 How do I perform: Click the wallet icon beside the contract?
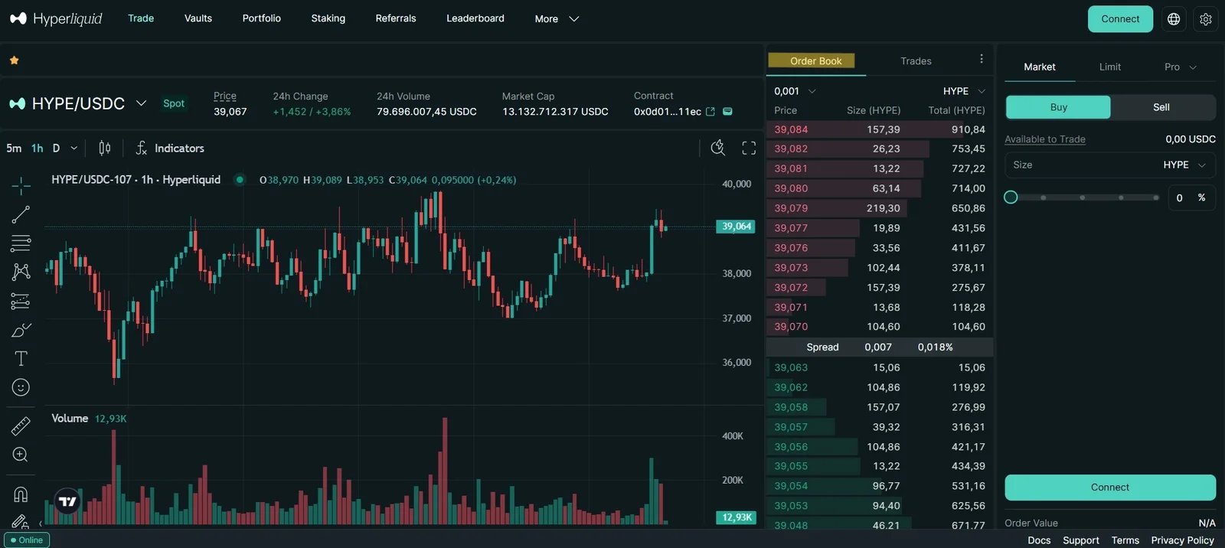click(x=727, y=112)
